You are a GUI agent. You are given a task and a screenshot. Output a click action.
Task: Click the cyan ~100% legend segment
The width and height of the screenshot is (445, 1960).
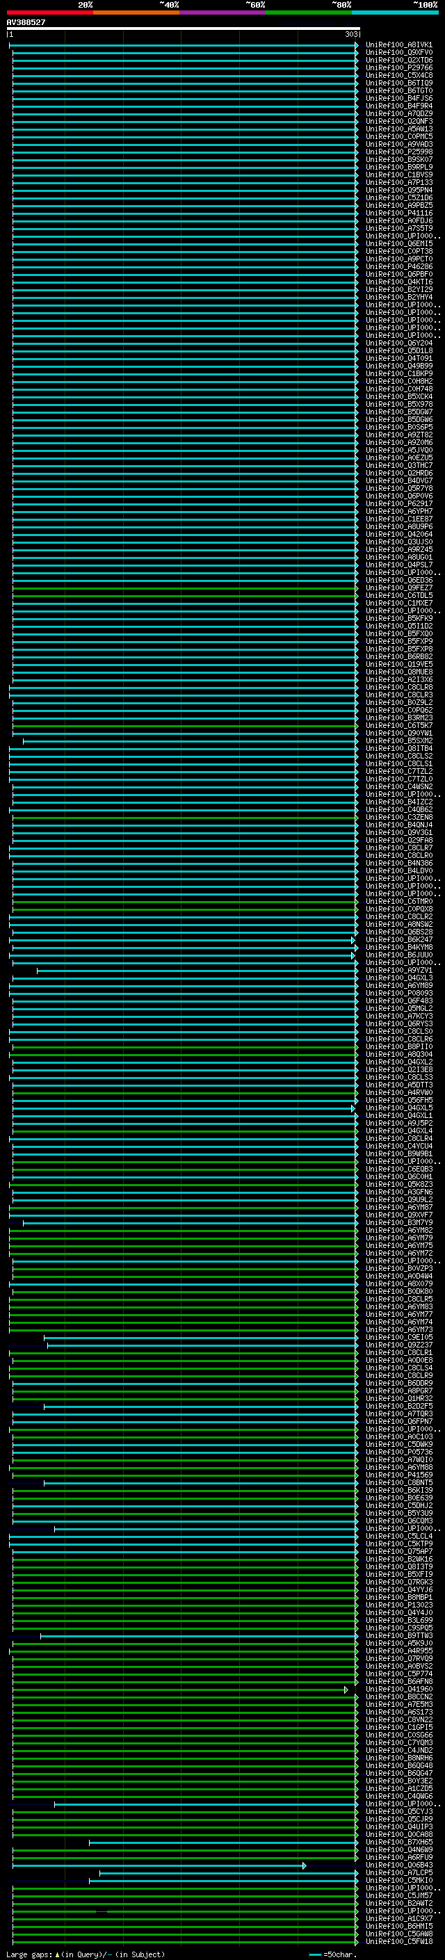[395, 13]
